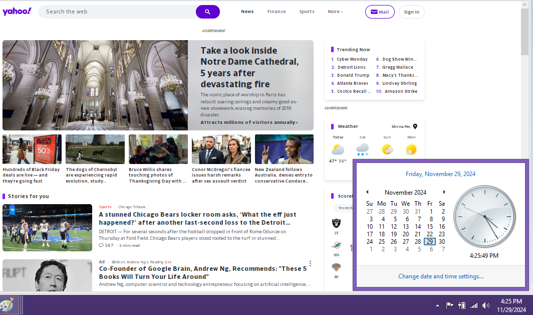Open Bruce Willis Thanksgiving story thumbnail
The height and width of the screenshot is (315, 533).
click(158, 149)
